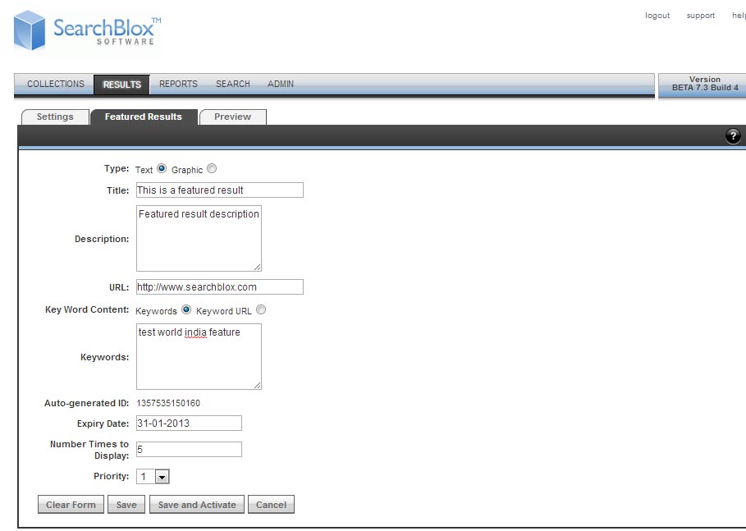This screenshot has width=746, height=531.
Task: Choose the Keywords content radio button
Action: click(x=186, y=309)
